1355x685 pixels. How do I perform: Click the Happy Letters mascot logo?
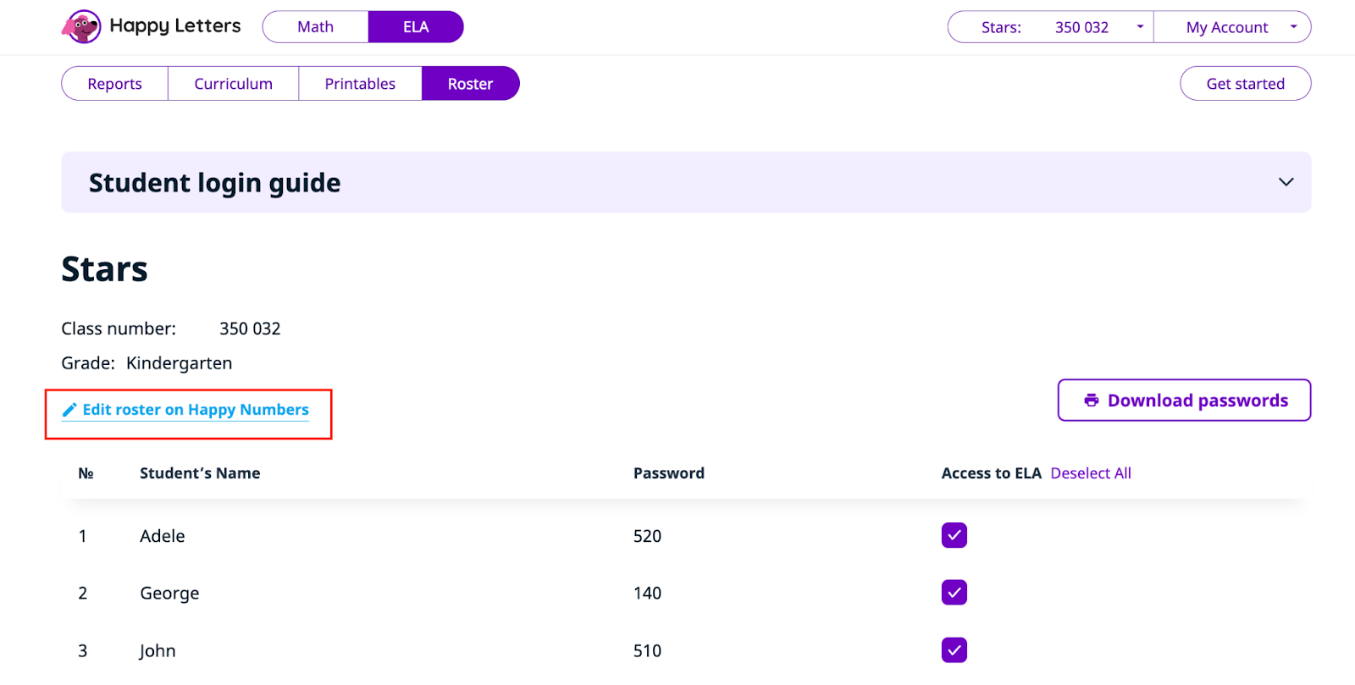coord(81,27)
